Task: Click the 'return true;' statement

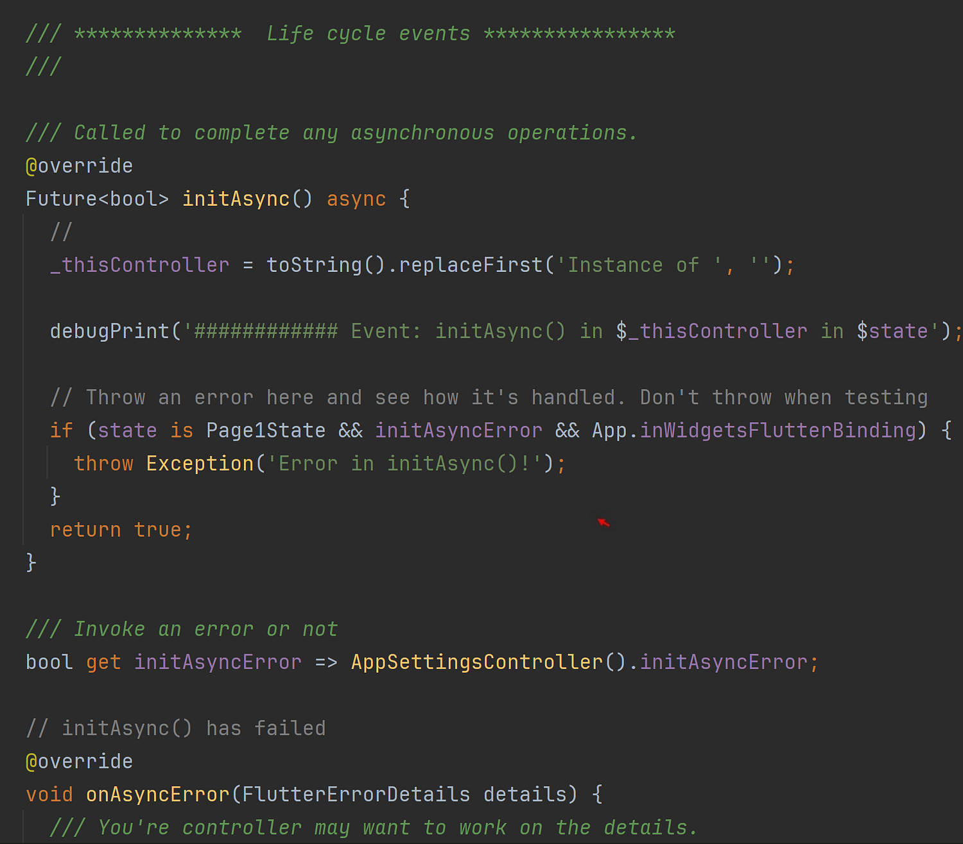Action: pos(121,530)
